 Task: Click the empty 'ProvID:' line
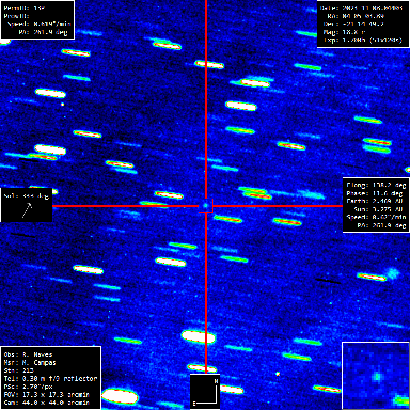(x=15, y=16)
